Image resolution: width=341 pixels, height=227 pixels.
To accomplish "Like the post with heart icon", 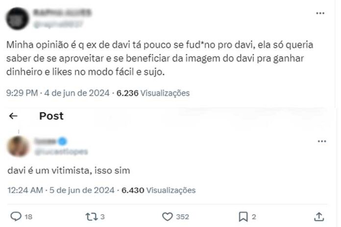I will point(167,217).
